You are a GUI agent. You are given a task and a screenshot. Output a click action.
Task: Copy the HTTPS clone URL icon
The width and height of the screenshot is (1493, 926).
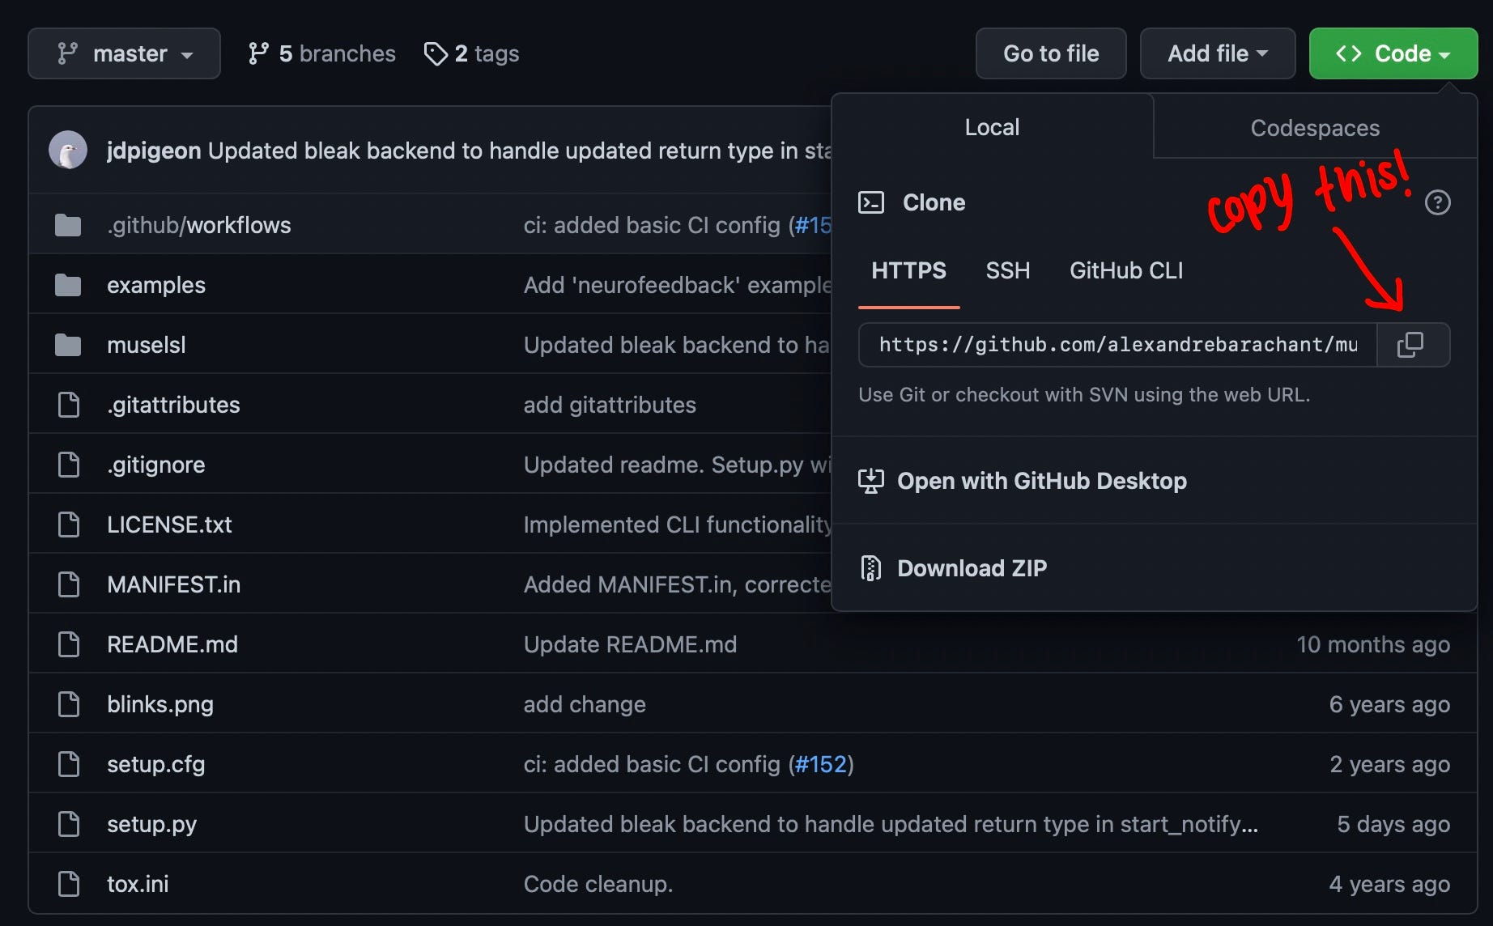tap(1410, 345)
